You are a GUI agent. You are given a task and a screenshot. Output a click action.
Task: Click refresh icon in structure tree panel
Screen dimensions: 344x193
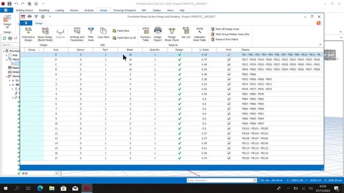point(4,38)
